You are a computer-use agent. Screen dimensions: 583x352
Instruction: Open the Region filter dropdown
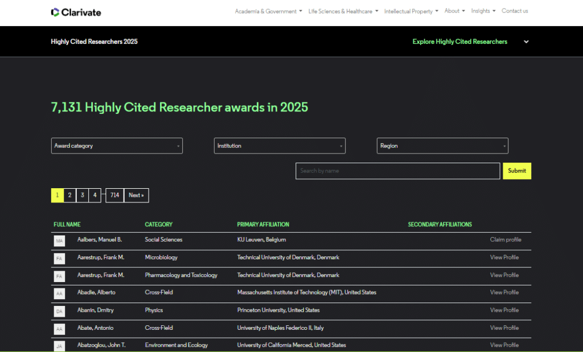(442, 146)
